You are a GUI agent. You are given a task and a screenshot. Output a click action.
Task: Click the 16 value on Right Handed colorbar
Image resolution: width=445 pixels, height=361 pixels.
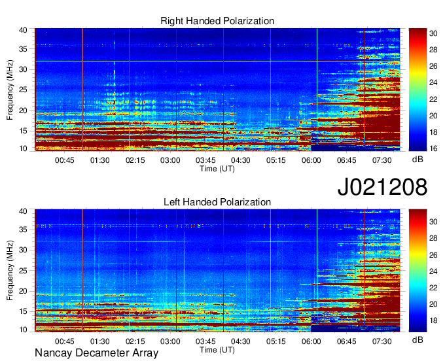pyautogui.click(x=433, y=148)
